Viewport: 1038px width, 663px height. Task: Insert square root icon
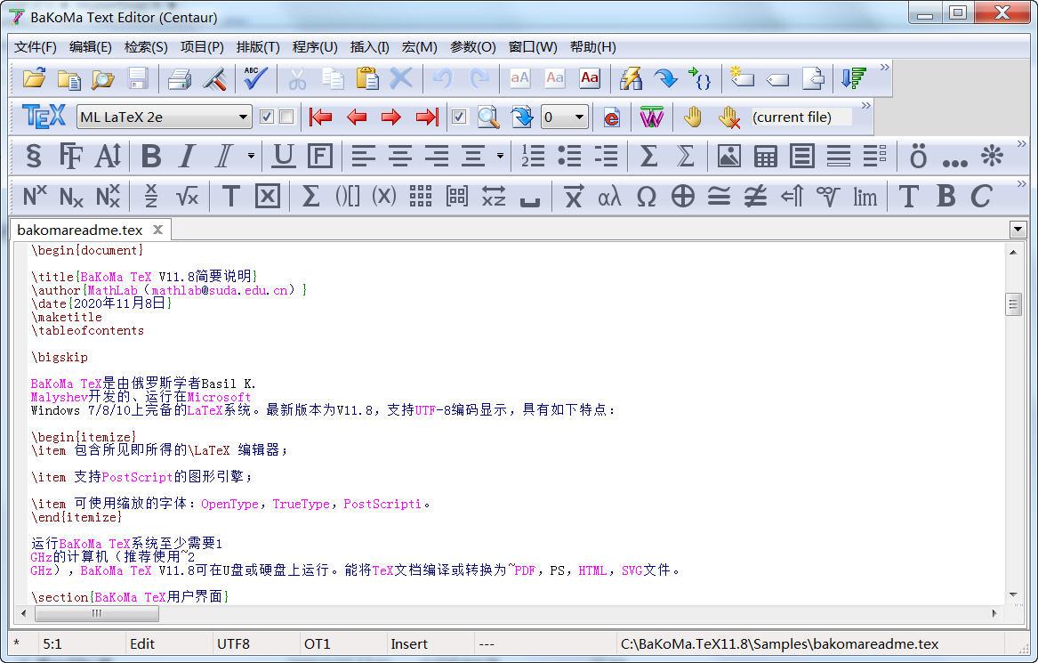[x=188, y=196]
